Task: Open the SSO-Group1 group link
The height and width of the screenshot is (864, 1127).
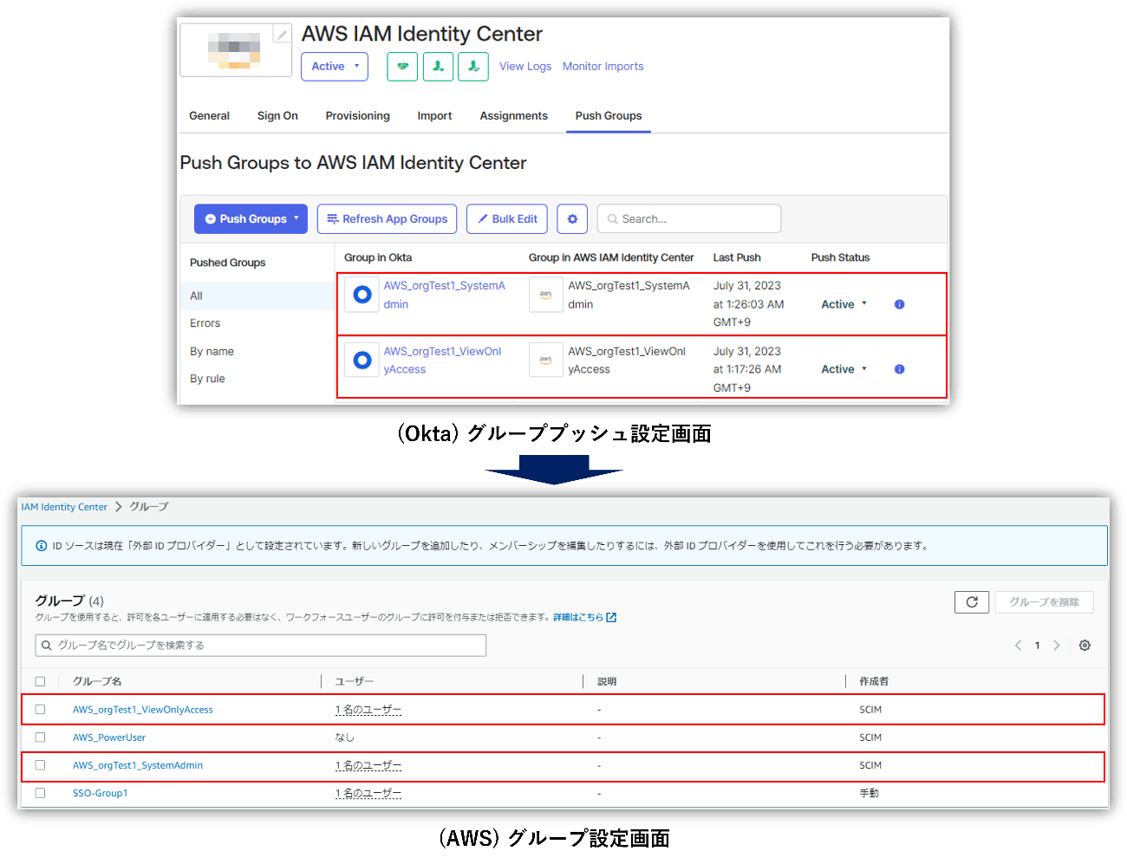Action: tap(101, 793)
